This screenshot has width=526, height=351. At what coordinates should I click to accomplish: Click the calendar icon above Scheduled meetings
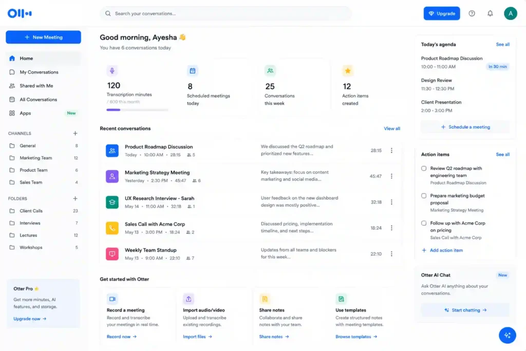(x=193, y=71)
